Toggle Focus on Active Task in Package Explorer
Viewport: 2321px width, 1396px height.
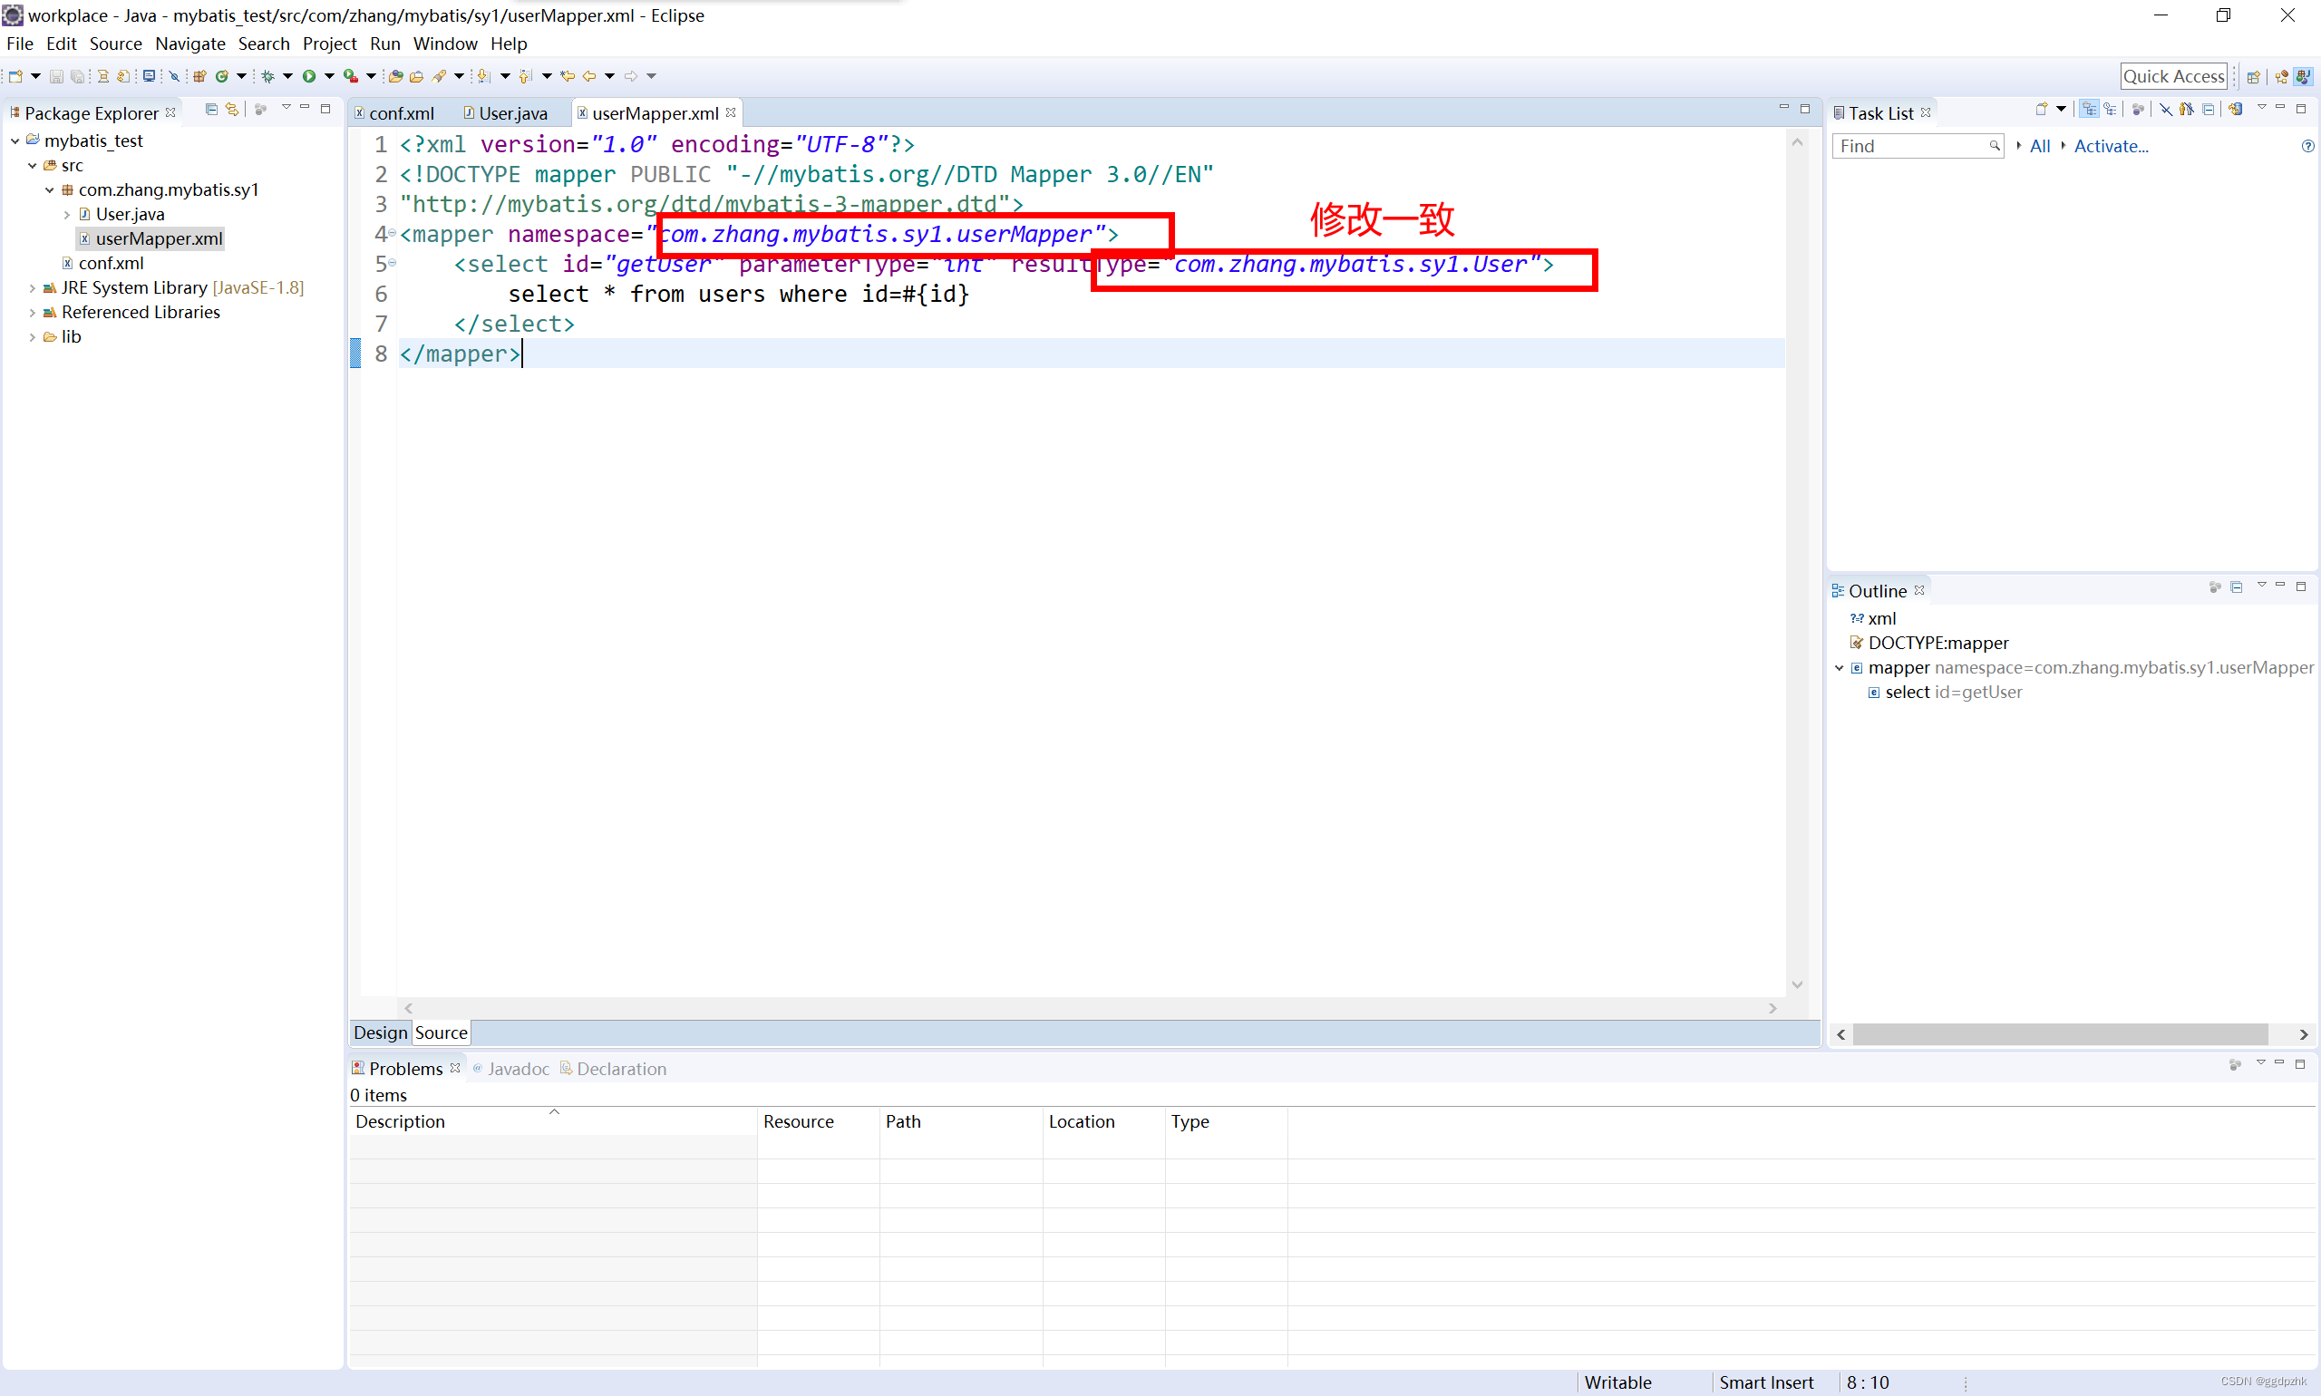tap(260, 110)
